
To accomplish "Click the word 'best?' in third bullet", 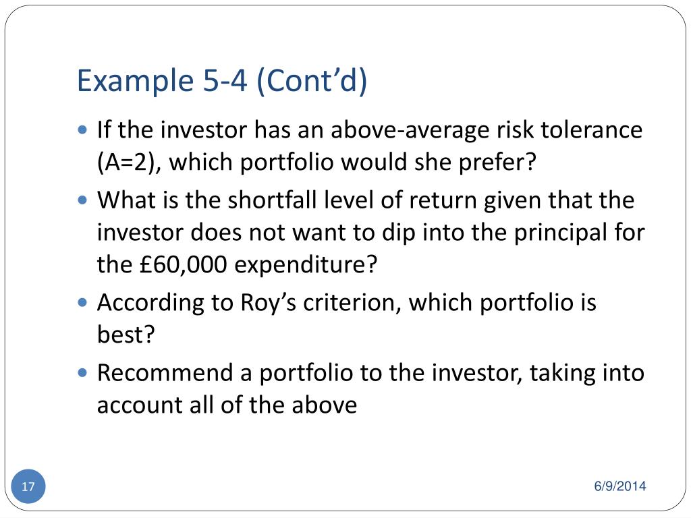I will (126, 335).
